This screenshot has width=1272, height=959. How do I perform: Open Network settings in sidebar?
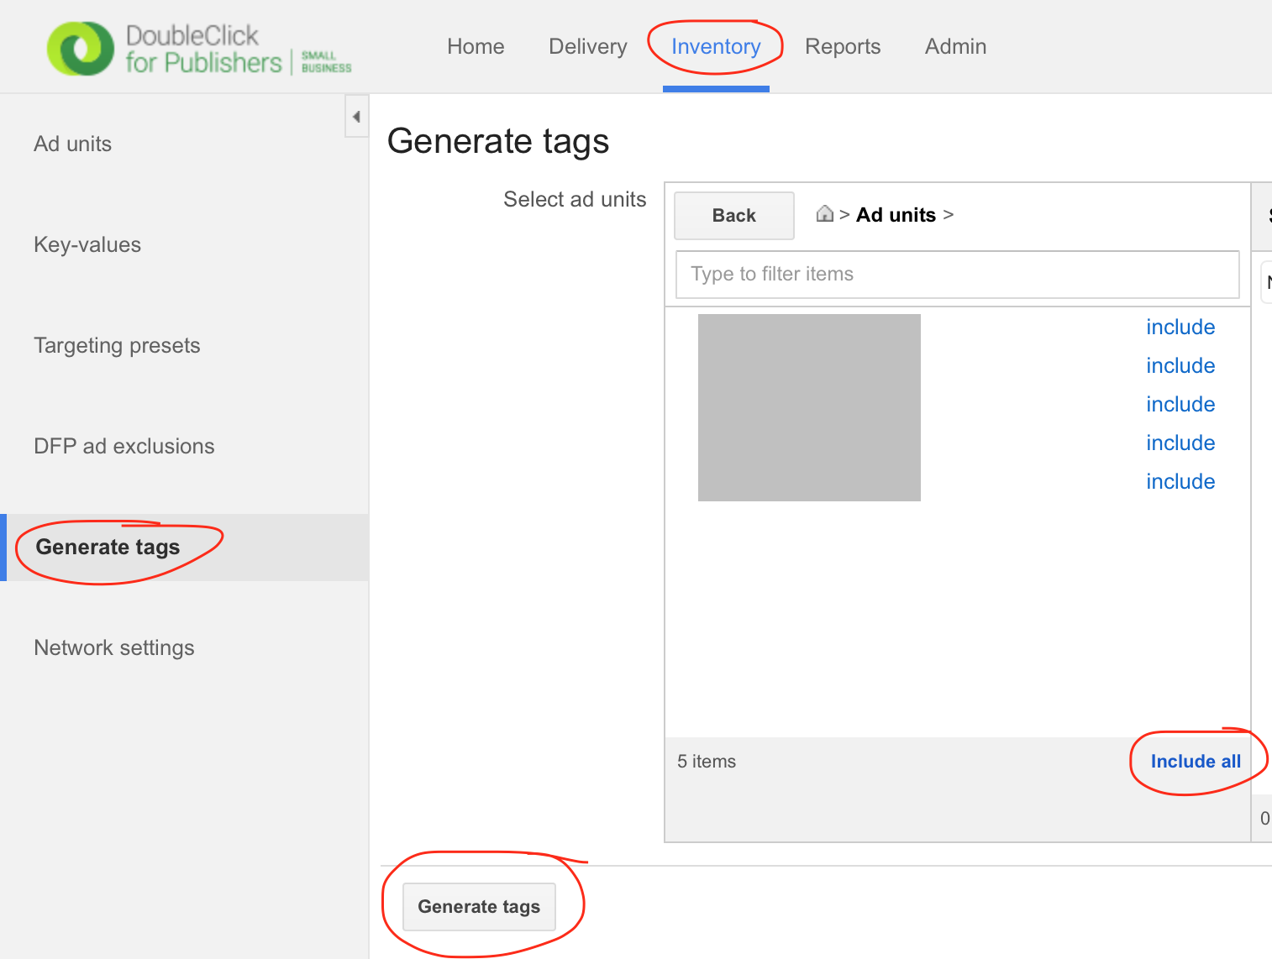114,647
